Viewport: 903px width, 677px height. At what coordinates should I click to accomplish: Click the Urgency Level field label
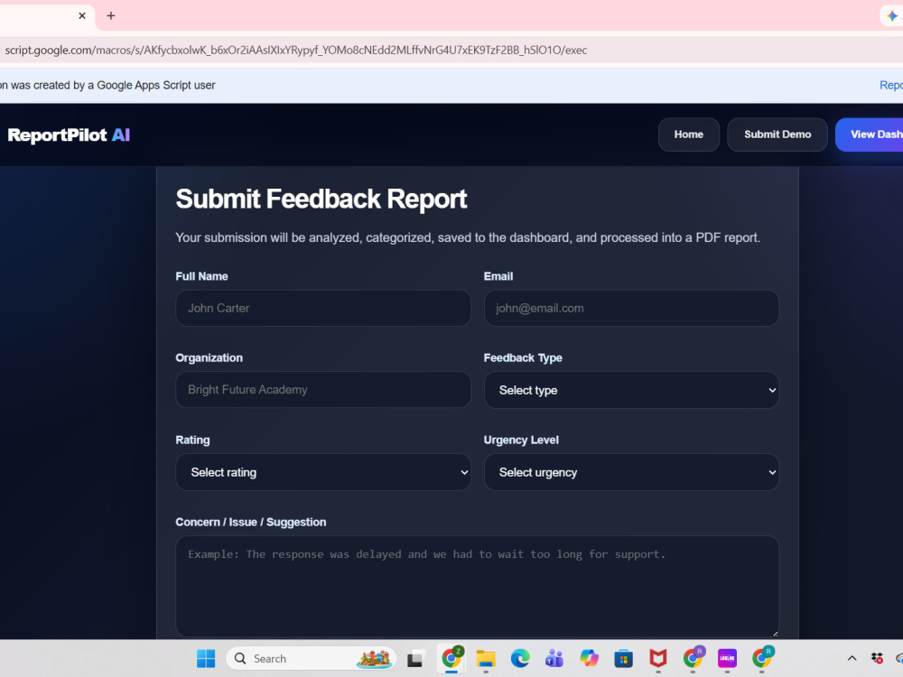(521, 440)
